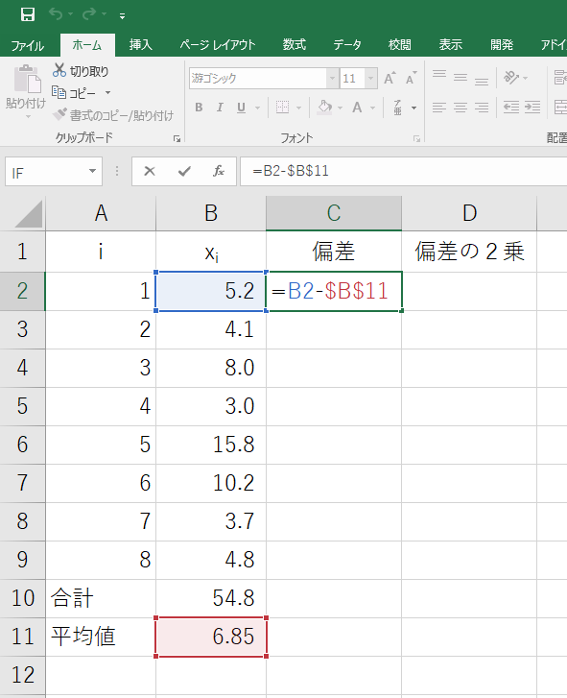Screen dimensions: 567x698
Task: Open the ページ レイアウト tab
Action: [x=218, y=45]
